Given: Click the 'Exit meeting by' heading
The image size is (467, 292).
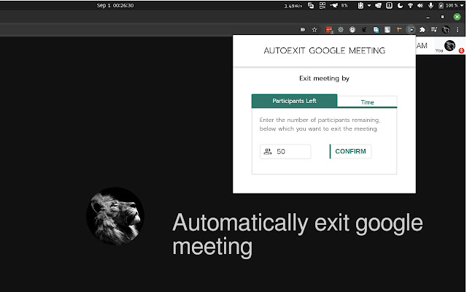Looking at the screenshot, I should (324, 78).
